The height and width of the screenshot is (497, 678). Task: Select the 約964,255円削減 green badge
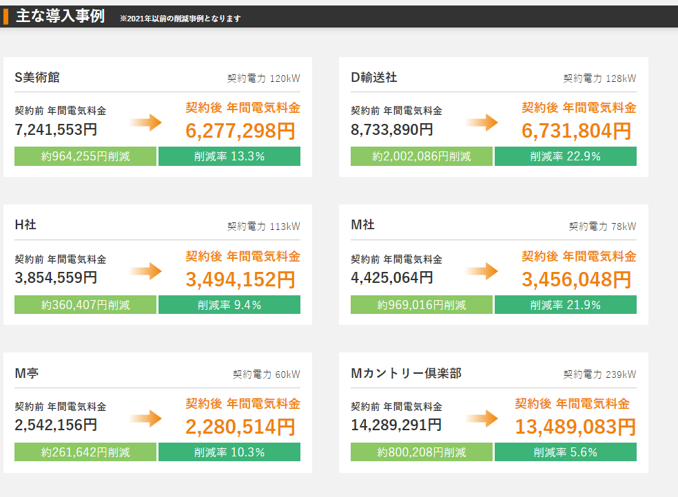[x=85, y=156]
